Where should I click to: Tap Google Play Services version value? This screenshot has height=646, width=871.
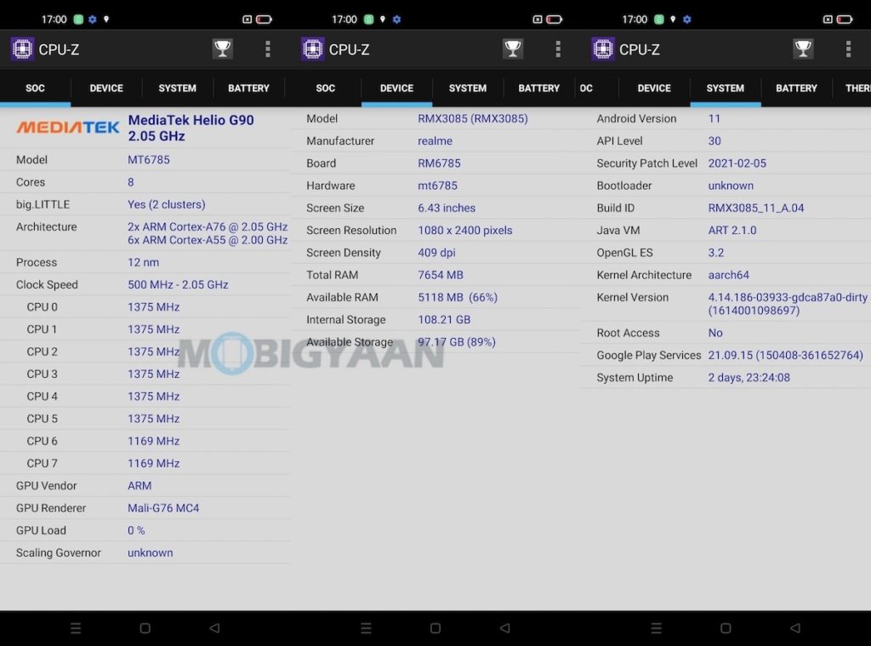point(785,355)
